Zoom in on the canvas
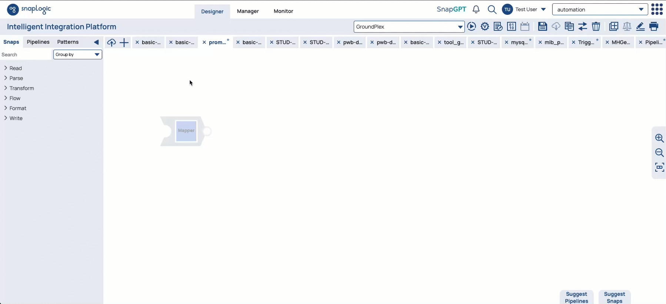This screenshot has height=304, width=666. 659,138
